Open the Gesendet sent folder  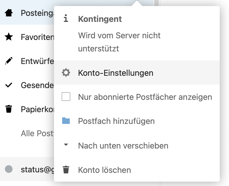[x=27, y=85]
